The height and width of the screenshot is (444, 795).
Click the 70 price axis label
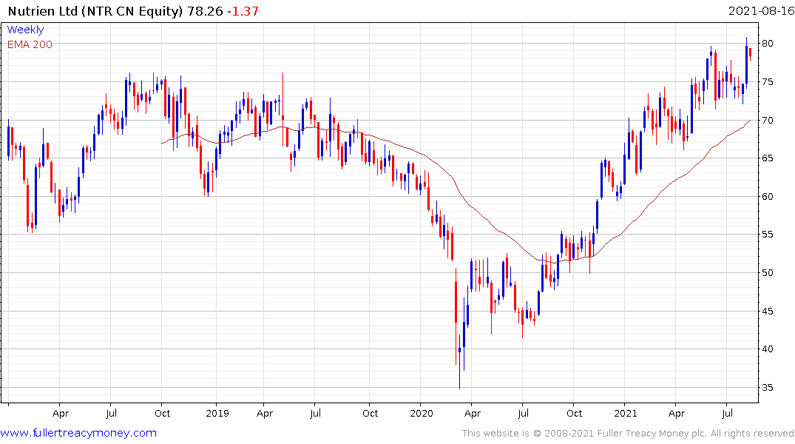tap(768, 121)
